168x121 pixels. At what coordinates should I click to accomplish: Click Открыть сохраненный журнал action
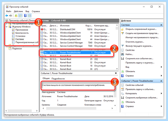coord(141,29)
